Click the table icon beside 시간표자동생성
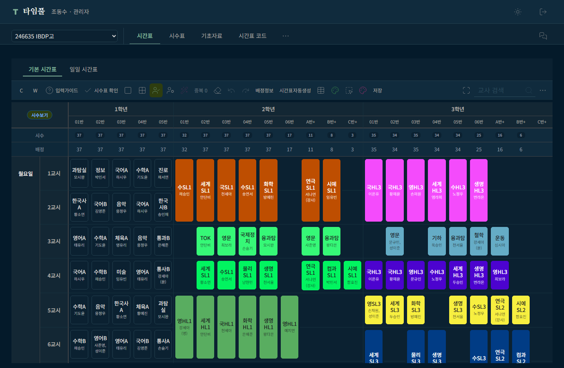Image resolution: width=564 pixels, height=368 pixels. [x=321, y=90]
